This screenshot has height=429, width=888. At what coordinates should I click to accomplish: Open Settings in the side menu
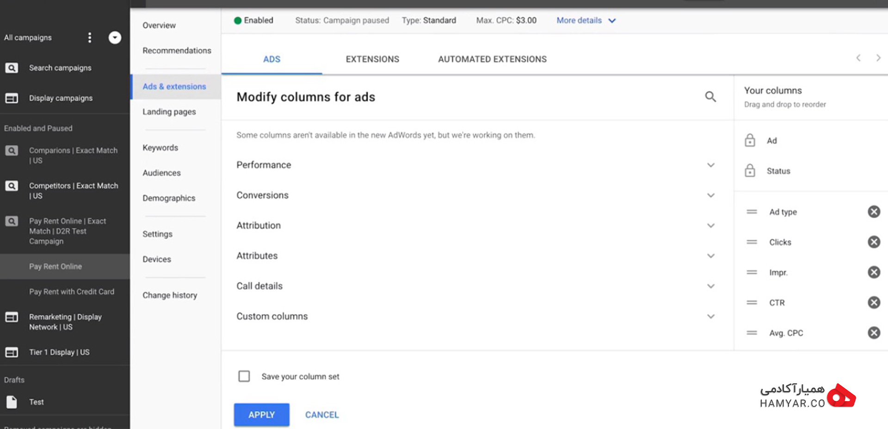point(157,234)
